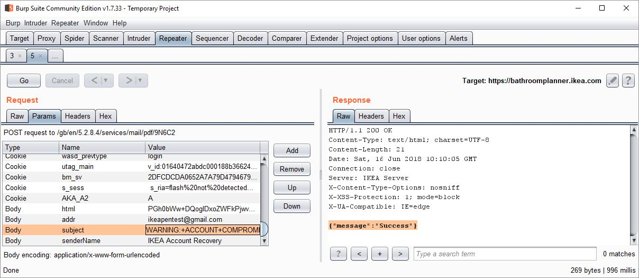639x278 pixels.
Task: Show the response Headers tab
Action: (371, 116)
